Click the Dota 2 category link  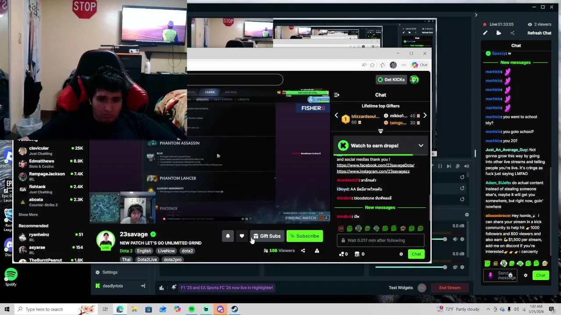click(126, 251)
